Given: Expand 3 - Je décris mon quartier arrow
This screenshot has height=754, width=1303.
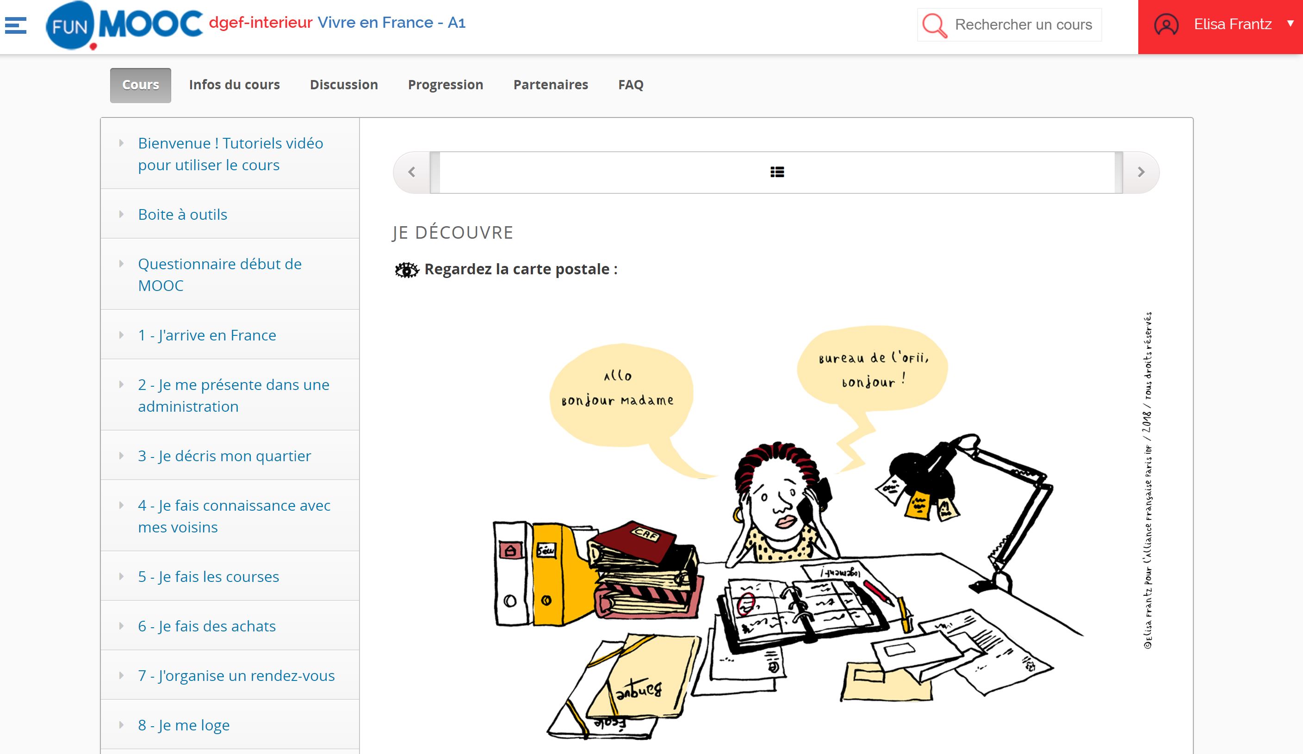Looking at the screenshot, I should coord(122,456).
